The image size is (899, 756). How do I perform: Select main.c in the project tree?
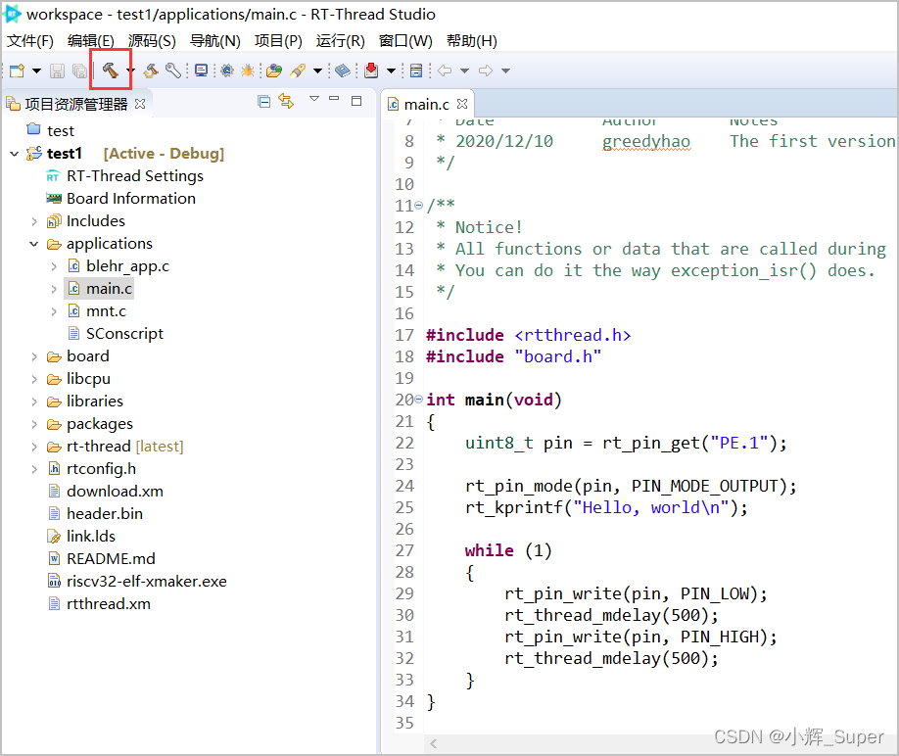click(100, 289)
